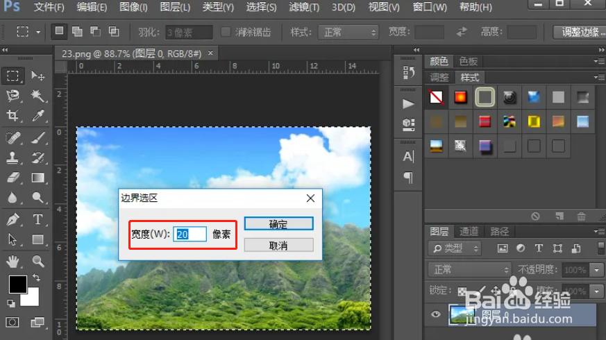Filter layers by pixel layer icon
This screenshot has width=606, height=340.
[503, 248]
